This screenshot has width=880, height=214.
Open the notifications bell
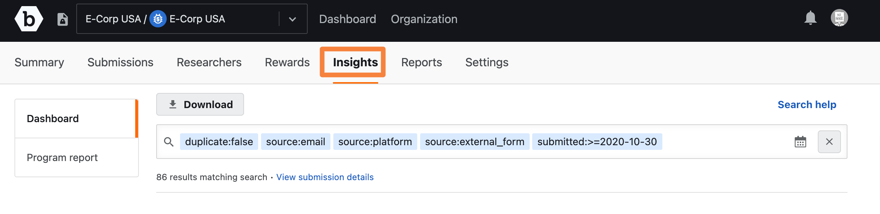tap(810, 18)
